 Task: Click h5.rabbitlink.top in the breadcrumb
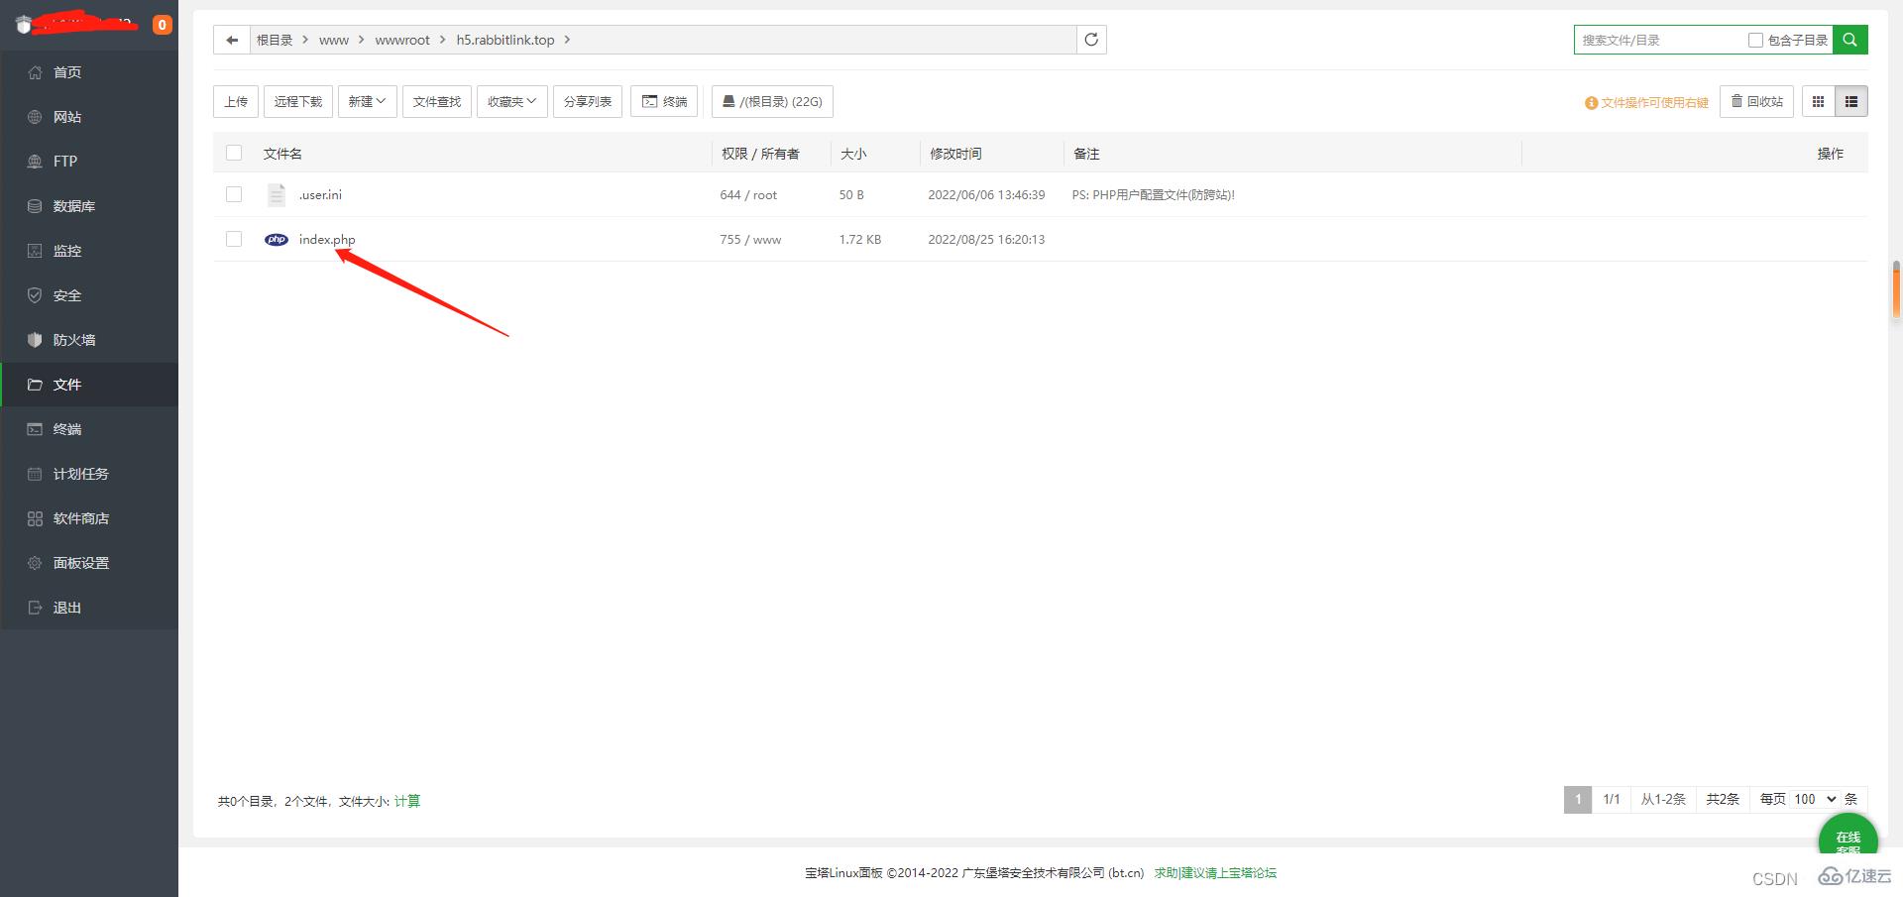click(x=505, y=40)
